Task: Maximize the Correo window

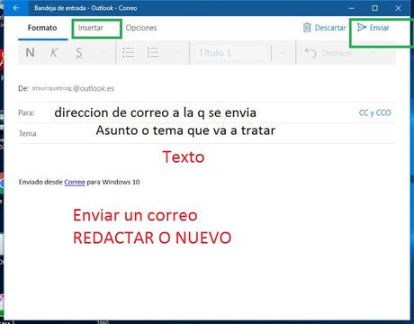Action: [375, 8]
